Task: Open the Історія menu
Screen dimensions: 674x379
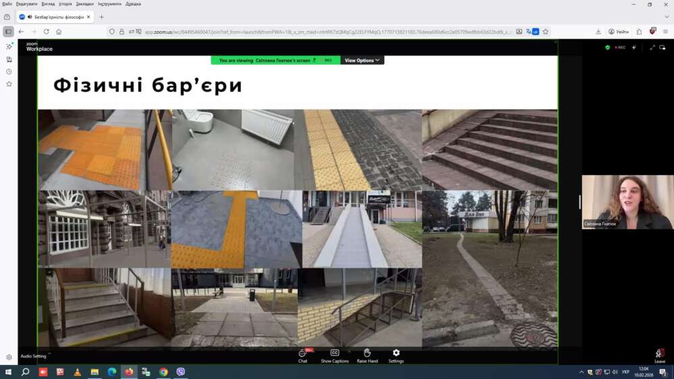Action: click(x=65, y=4)
